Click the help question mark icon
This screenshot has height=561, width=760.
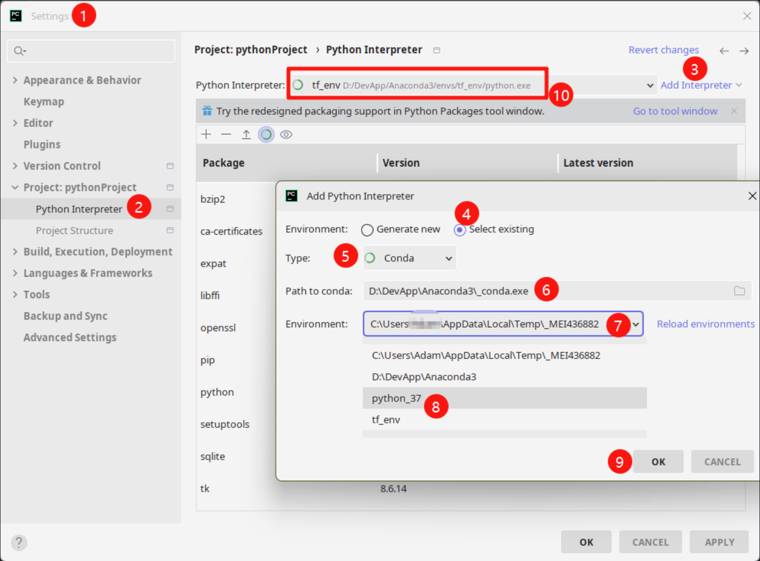(x=19, y=542)
